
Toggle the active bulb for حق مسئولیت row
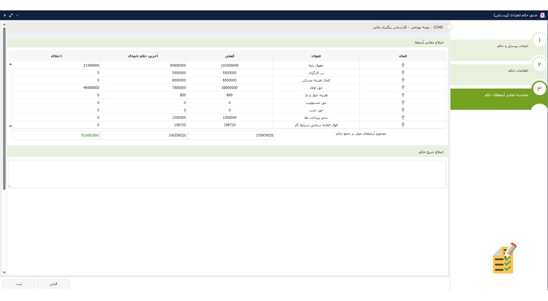403,103
